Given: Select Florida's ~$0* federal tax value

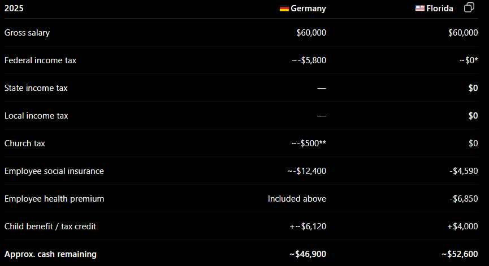Looking at the screenshot, I should (469, 60).
